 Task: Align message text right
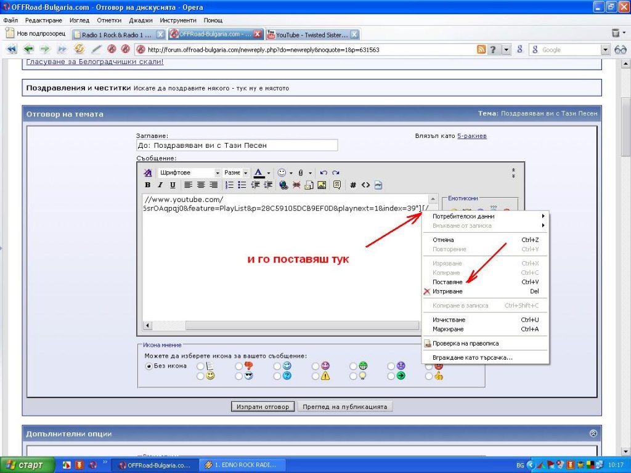214,185
